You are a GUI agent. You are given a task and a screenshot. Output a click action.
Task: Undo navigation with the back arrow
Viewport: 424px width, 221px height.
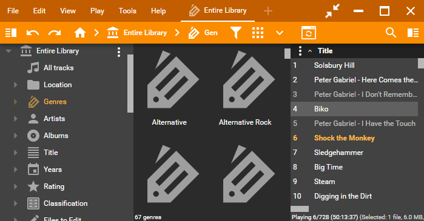[33, 33]
